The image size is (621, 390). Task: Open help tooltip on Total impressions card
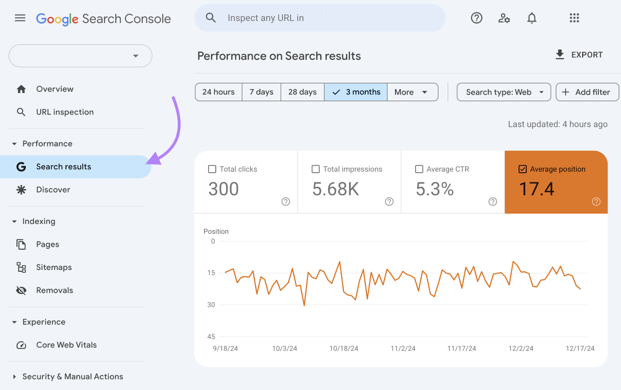tap(389, 201)
